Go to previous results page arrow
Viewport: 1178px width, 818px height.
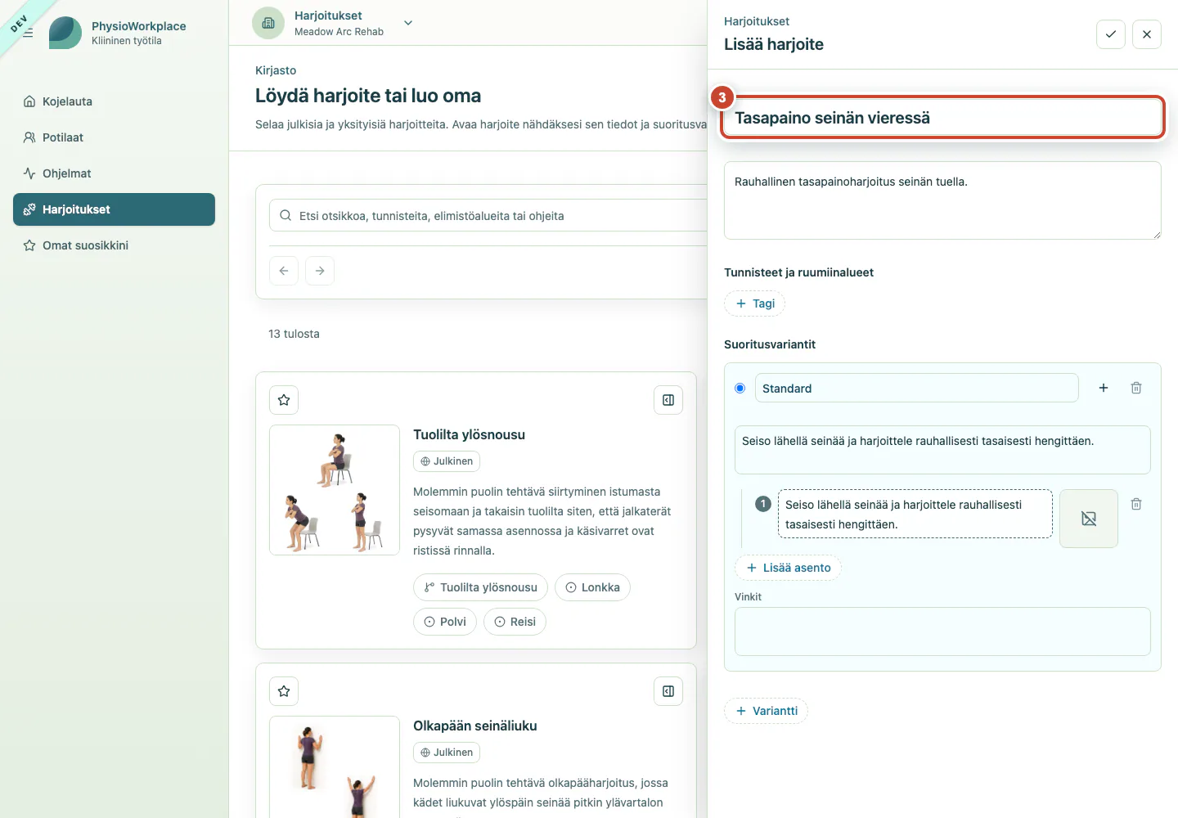pyautogui.click(x=284, y=271)
